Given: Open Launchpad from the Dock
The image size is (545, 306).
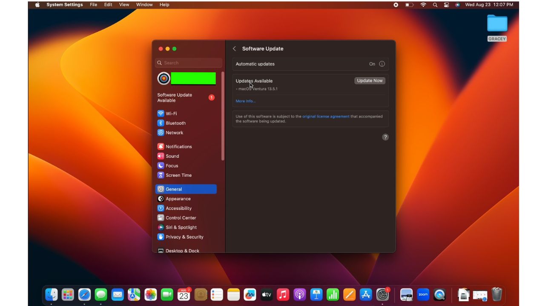Looking at the screenshot, I should click(x=68, y=294).
